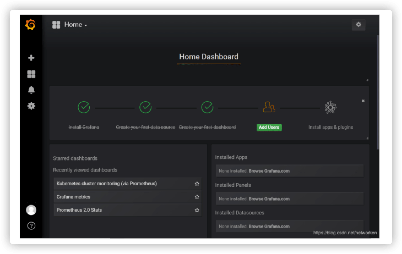Click Install apps & plugins label
Image resolution: width=402 pixels, height=254 pixels.
pyautogui.click(x=331, y=127)
